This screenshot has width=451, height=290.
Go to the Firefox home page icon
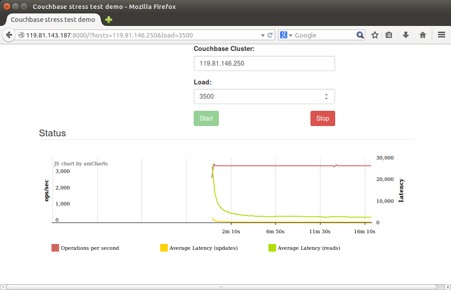click(x=422, y=35)
